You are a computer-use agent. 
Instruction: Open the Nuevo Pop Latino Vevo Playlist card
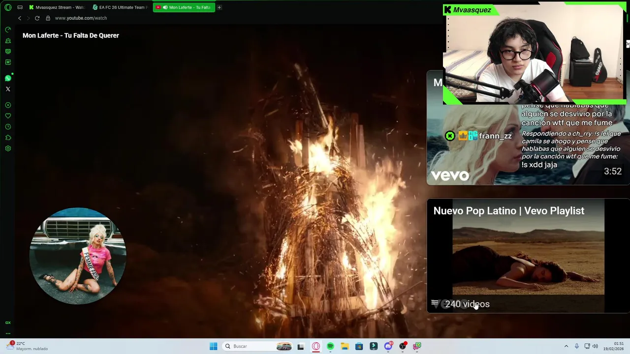528,256
